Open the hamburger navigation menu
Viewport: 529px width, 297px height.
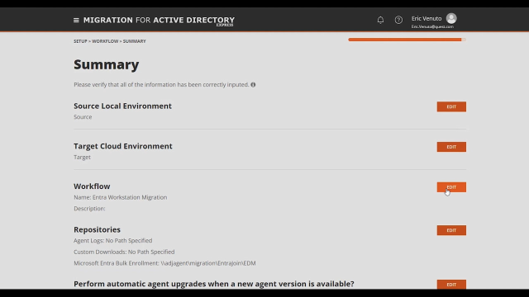76,20
